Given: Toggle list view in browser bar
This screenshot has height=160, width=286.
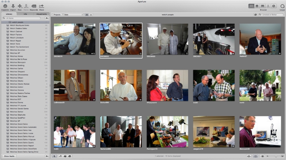Looking at the screenshot, I should click(91, 15).
